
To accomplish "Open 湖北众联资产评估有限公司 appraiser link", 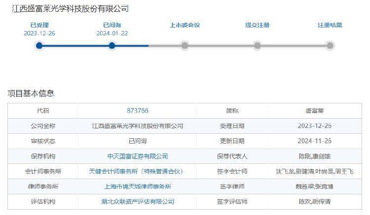I will click(x=138, y=202).
